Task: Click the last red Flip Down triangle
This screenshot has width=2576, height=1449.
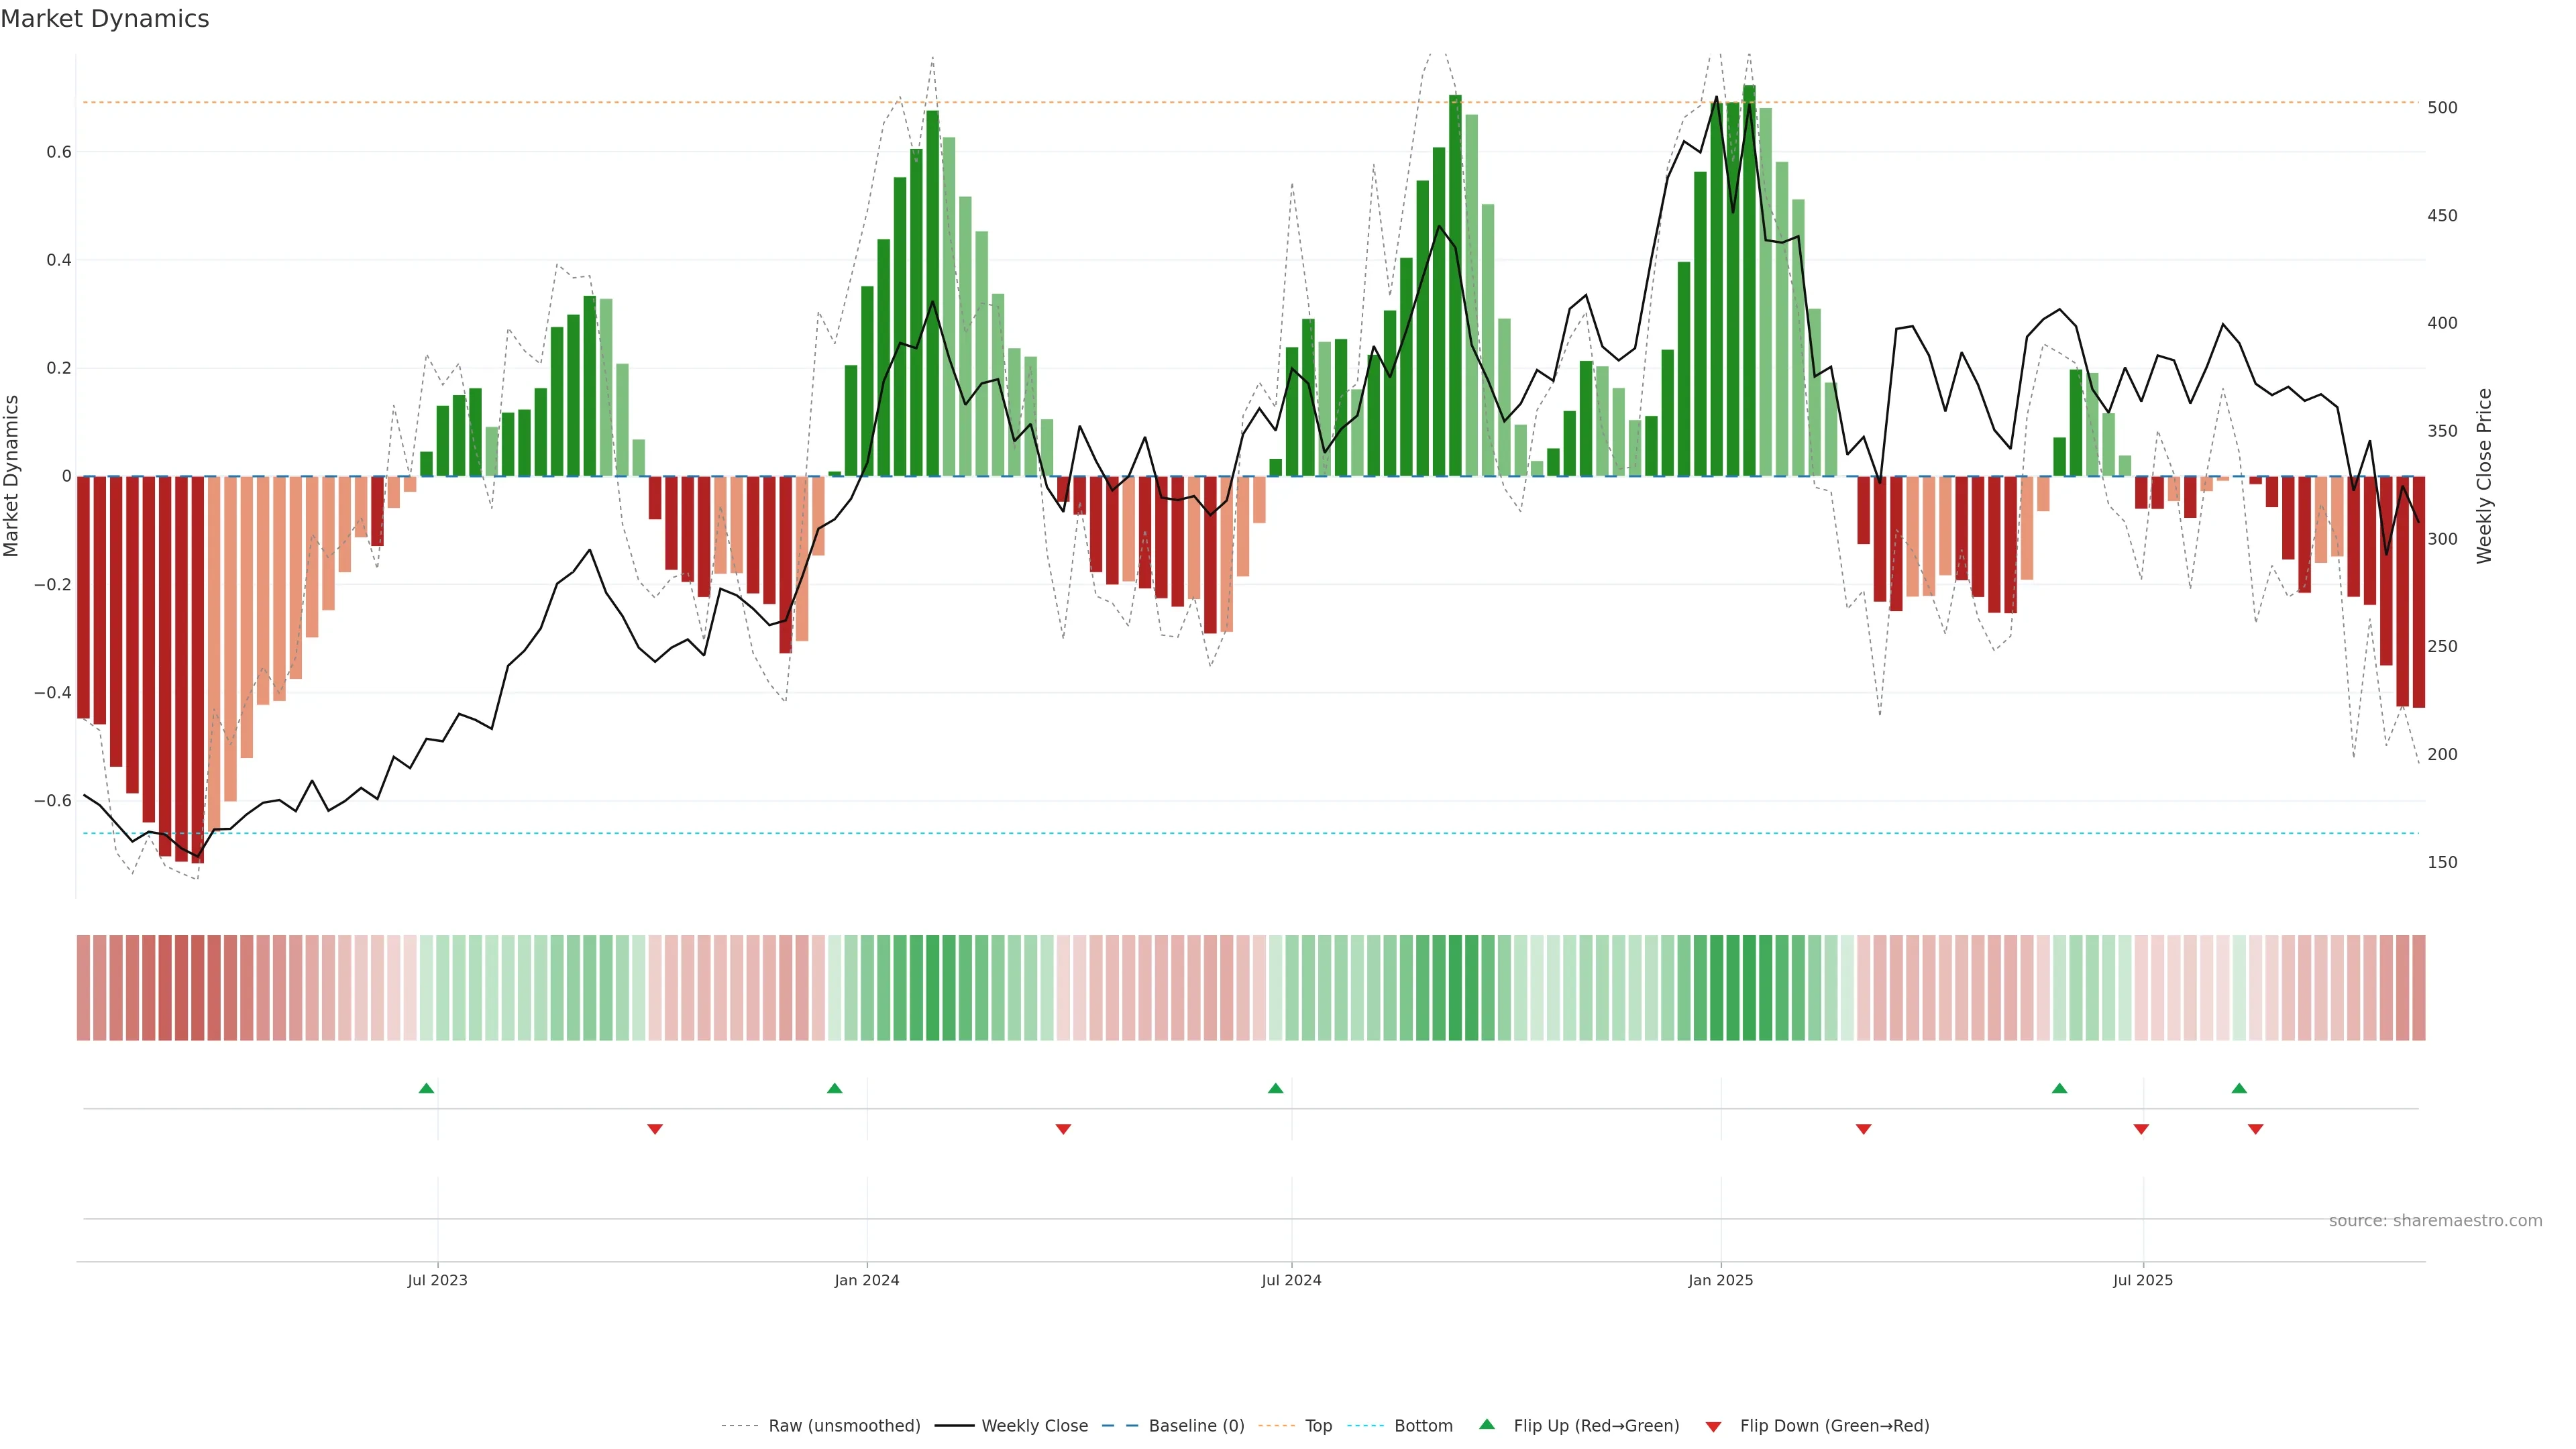Action: coord(2255,1129)
